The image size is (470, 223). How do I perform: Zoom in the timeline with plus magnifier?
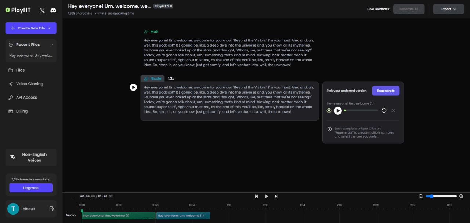pyautogui.click(x=462, y=196)
